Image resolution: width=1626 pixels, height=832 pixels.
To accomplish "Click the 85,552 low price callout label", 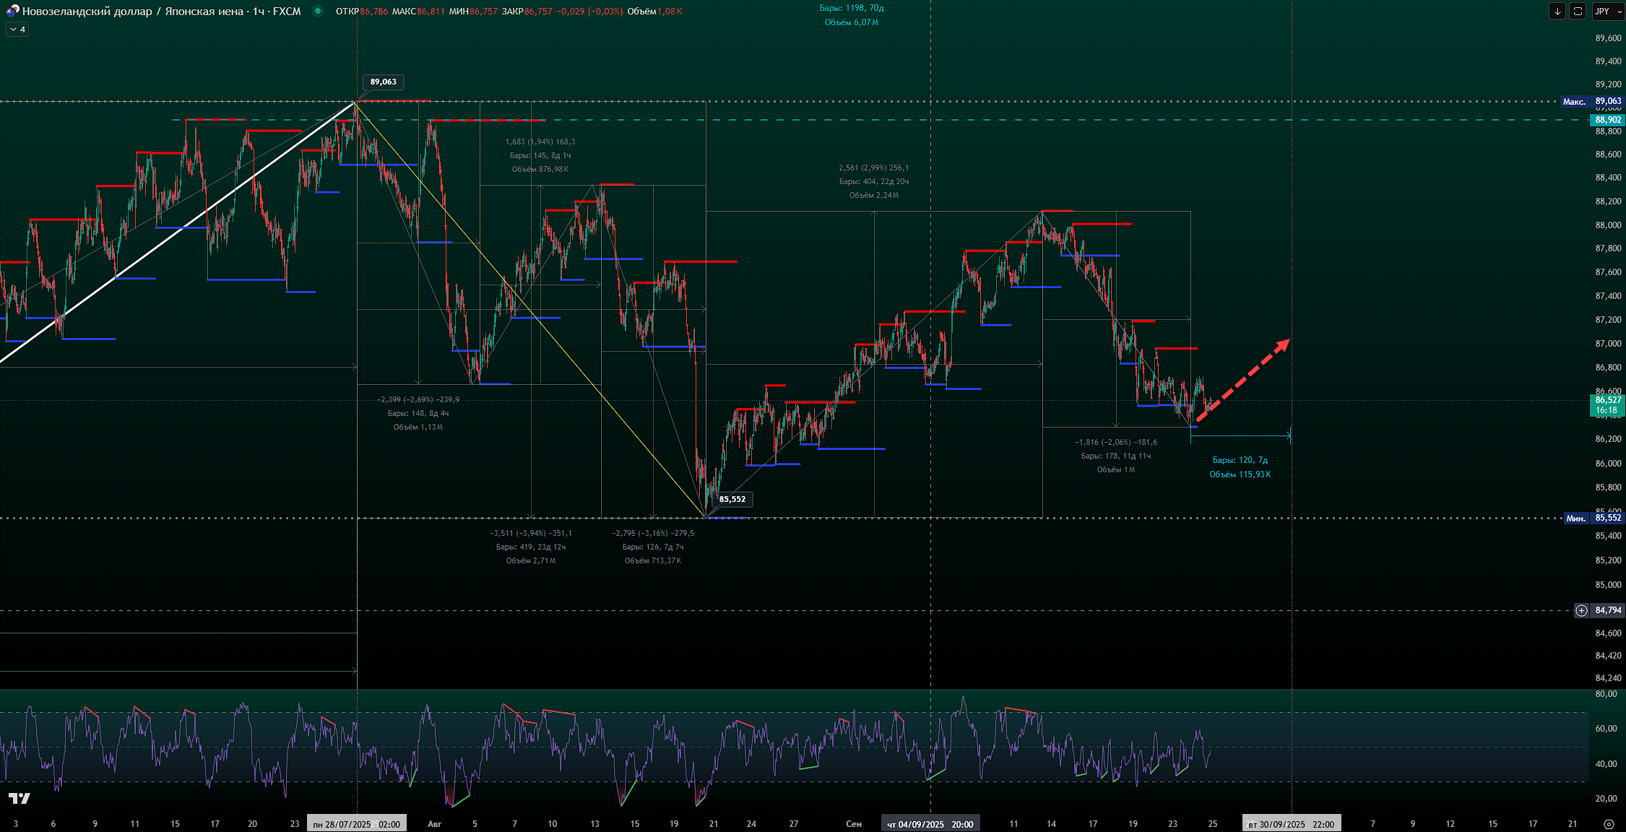I will [732, 499].
